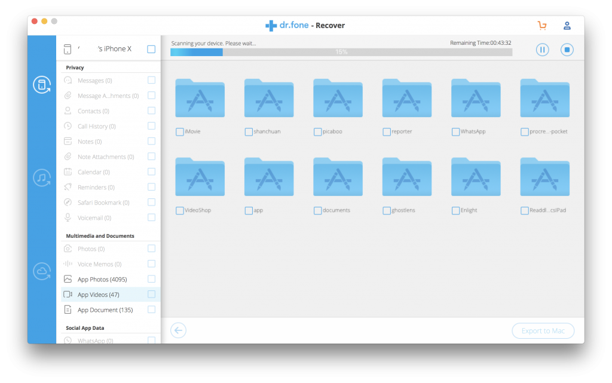
Task: Click the scan progress bar at 15%
Action: click(341, 52)
